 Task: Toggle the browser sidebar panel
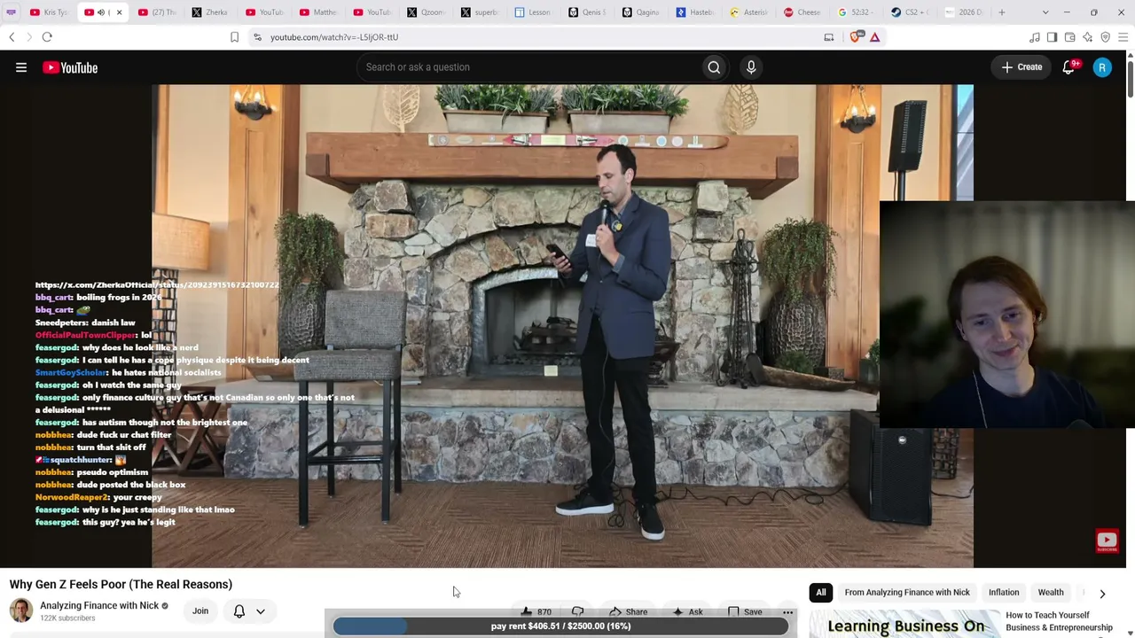pos(1052,37)
